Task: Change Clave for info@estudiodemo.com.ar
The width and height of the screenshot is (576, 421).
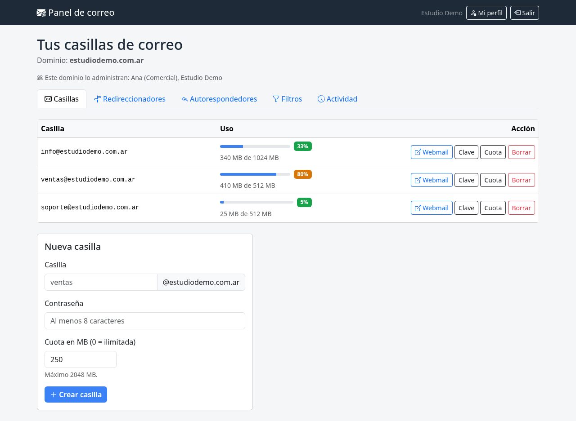Action: click(x=466, y=152)
